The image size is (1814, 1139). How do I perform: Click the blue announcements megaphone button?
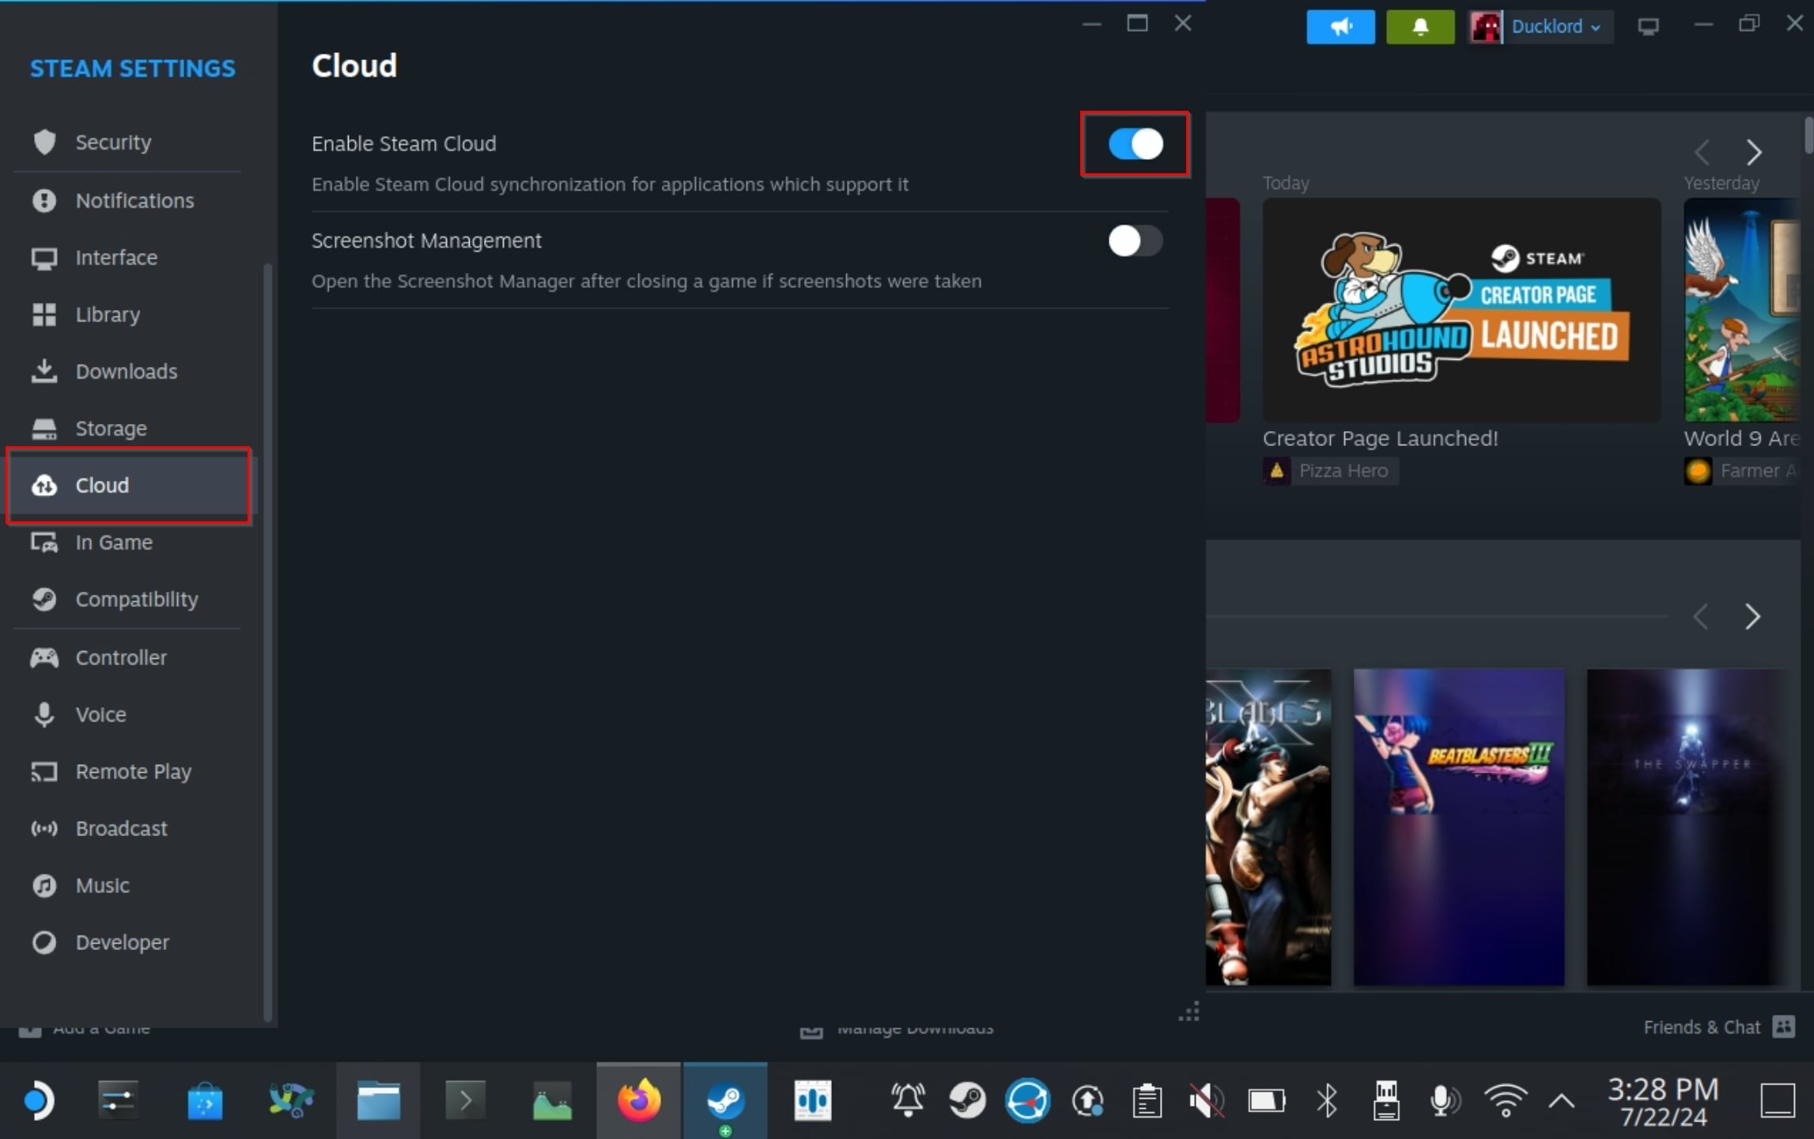(1340, 27)
